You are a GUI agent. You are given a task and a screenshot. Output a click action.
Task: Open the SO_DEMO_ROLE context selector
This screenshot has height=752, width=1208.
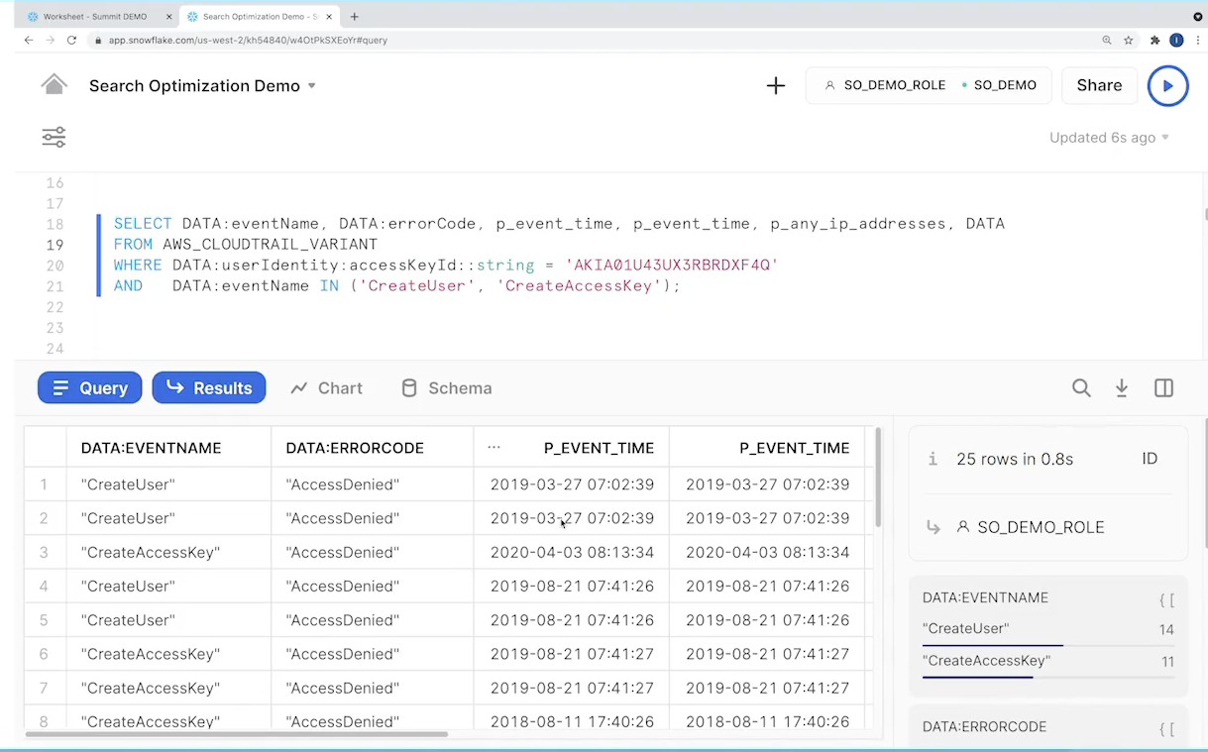tap(885, 85)
